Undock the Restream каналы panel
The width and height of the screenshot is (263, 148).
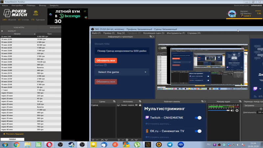coord(202,101)
